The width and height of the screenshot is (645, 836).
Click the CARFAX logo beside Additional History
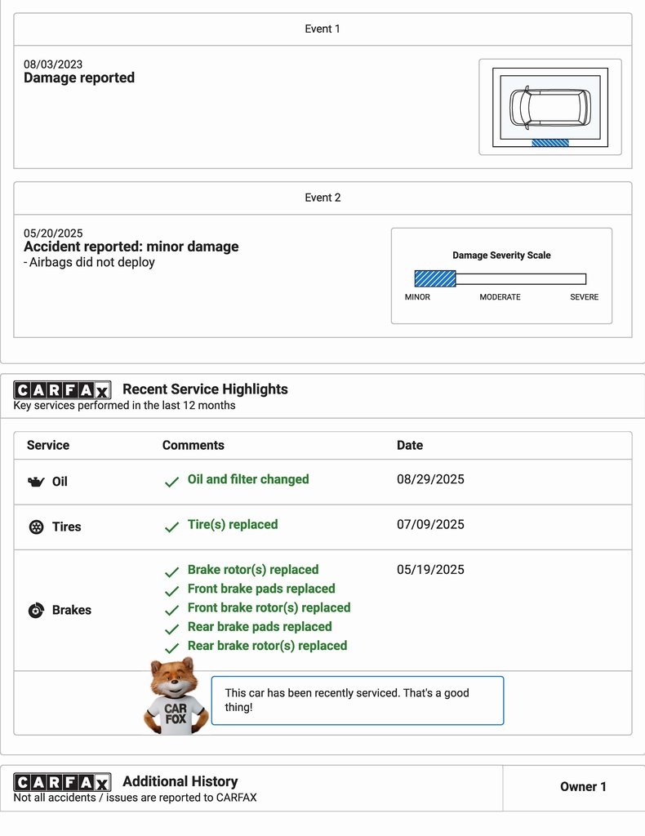tap(62, 782)
